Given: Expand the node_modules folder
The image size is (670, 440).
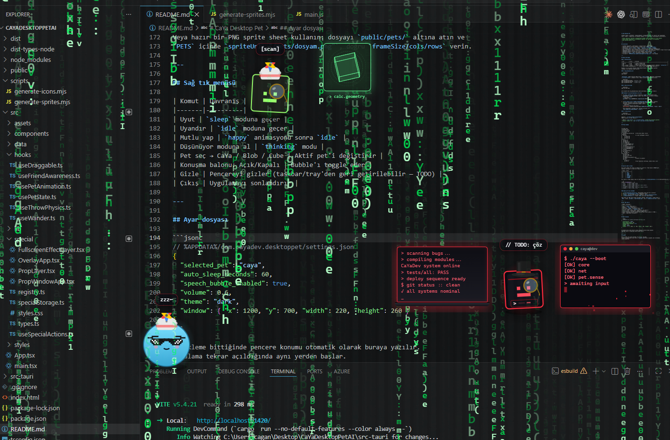Looking at the screenshot, I should 30,59.
